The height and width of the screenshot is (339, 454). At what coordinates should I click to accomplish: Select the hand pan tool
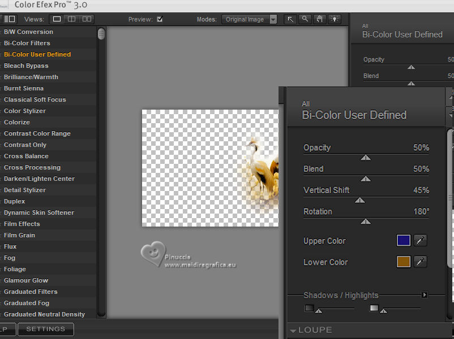(320, 19)
